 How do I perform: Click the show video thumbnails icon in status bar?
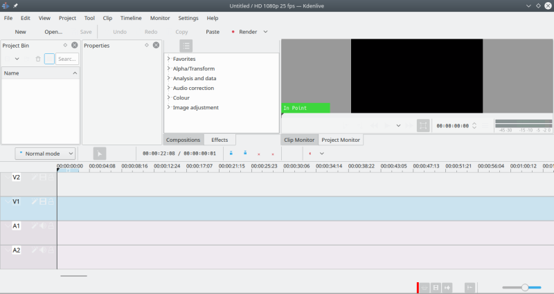pyautogui.click(x=436, y=287)
